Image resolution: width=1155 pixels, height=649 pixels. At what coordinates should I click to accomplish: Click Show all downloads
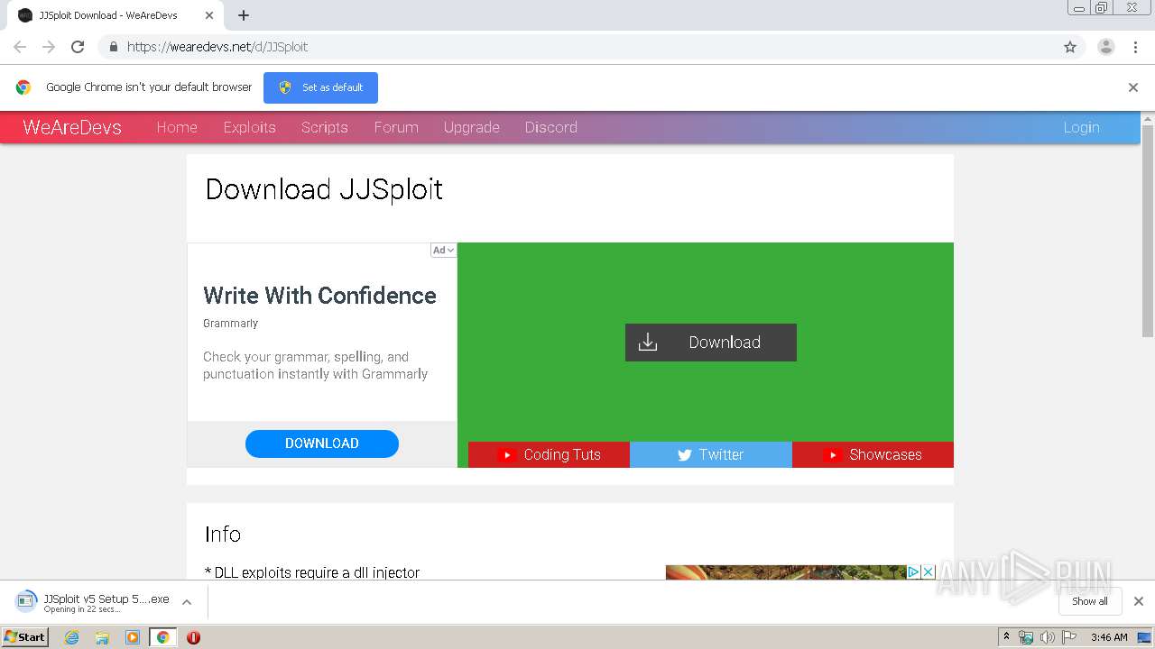[1090, 601]
